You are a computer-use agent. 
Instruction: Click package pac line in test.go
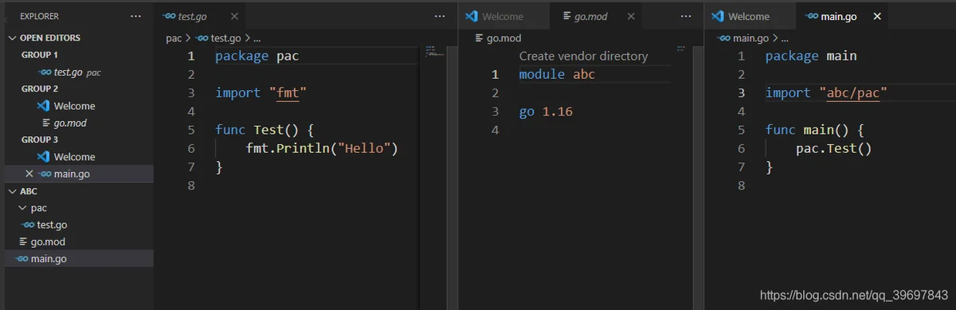tap(257, 56)
